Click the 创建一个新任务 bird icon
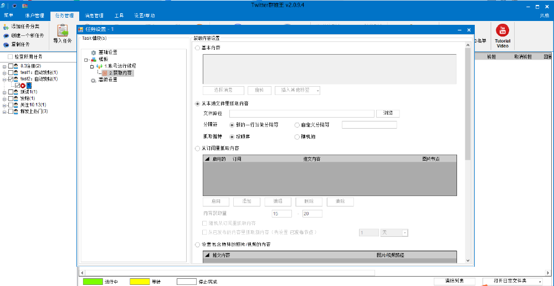 click(x=6, y=35)
